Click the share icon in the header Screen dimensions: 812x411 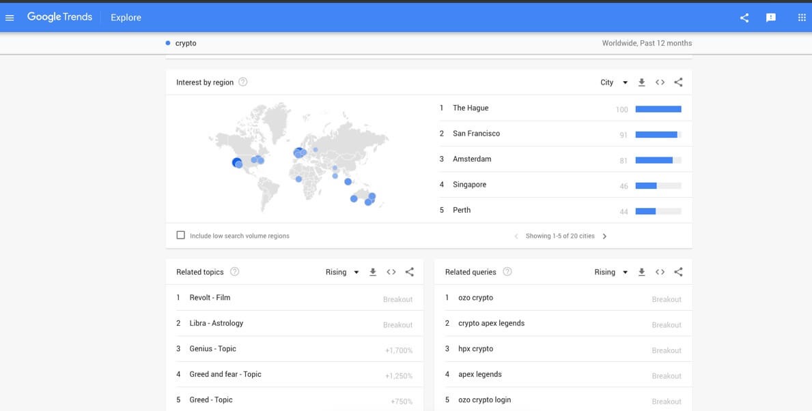pyautogui.click(x=744, y=18)
